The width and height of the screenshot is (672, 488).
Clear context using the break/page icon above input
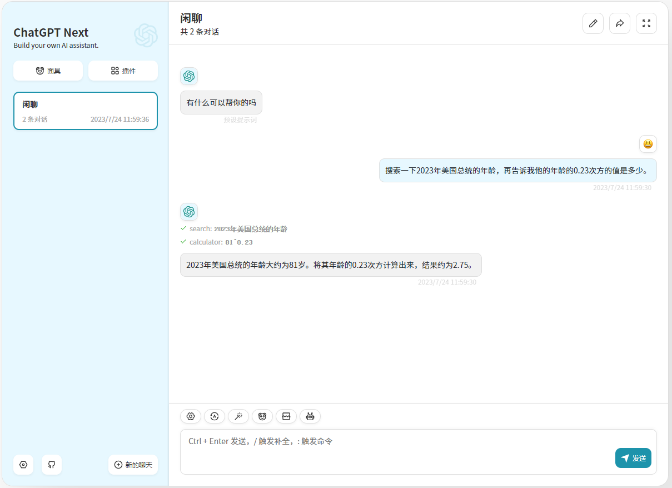(286, 416)
